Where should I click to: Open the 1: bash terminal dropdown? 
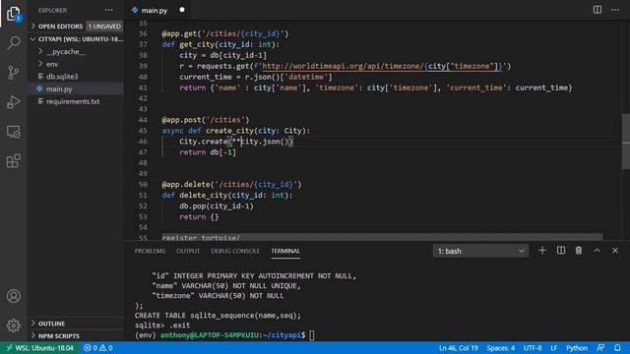480,251
